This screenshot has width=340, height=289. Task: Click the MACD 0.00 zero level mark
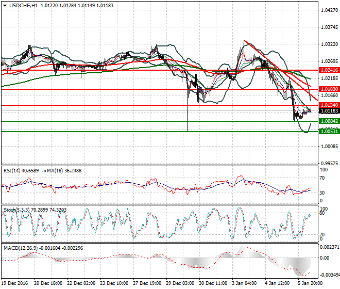pyautogui.click(x=325, y=258)
